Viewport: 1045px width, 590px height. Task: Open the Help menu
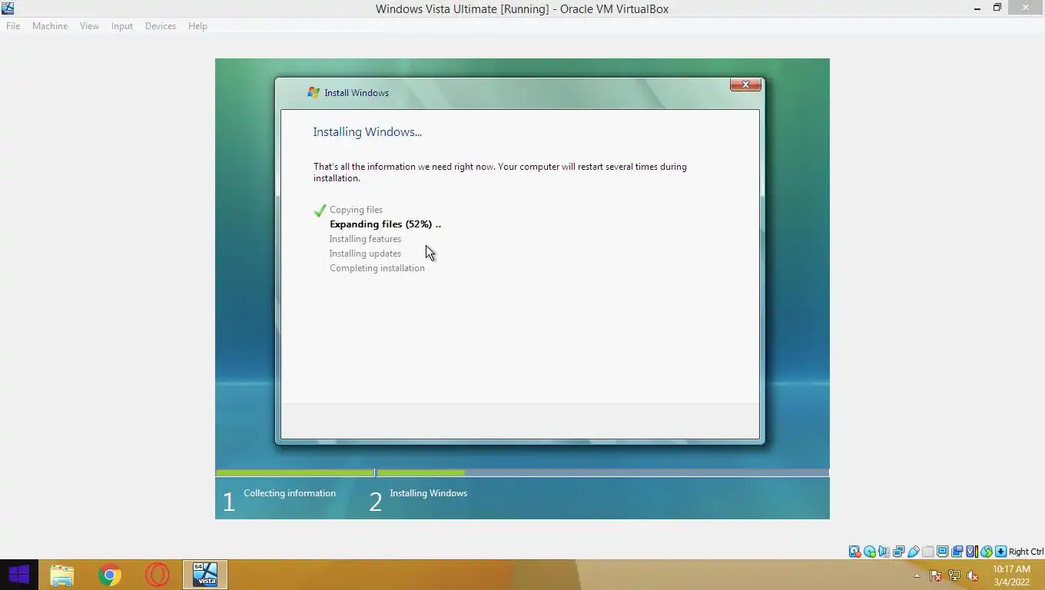click(197, 26)
